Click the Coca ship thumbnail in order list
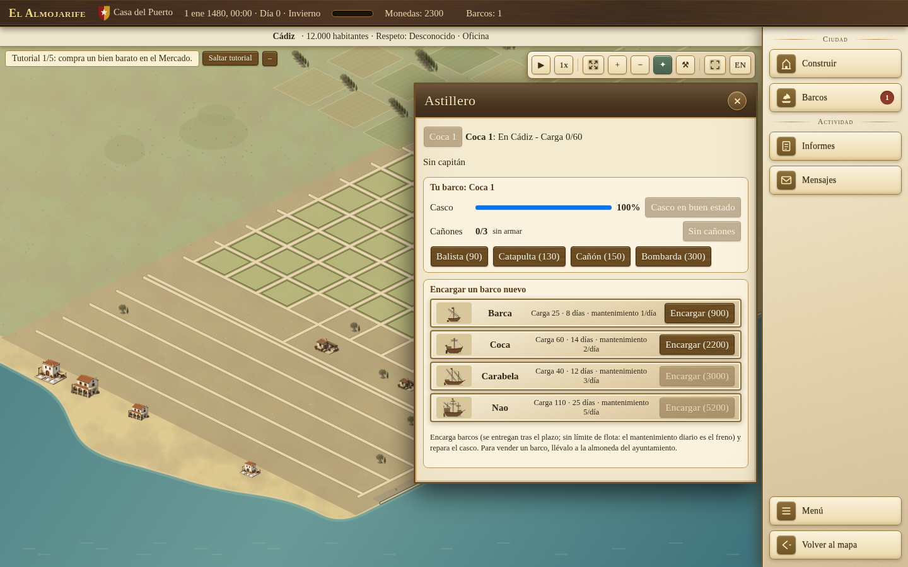Image resolution: width=908 pixels, height=567 pixels. 454,345
